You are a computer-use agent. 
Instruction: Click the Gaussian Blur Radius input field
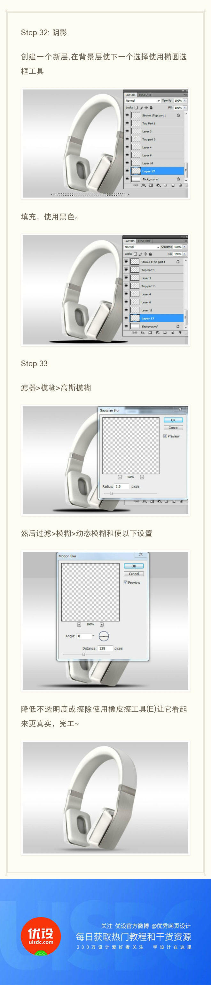(121, 486)
